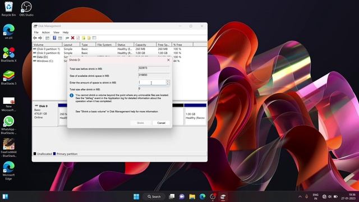Click the first yellow folder toolbar icon
Viewport: 359px width, 202px height.
pyautogui.click(x=84, y=38)
